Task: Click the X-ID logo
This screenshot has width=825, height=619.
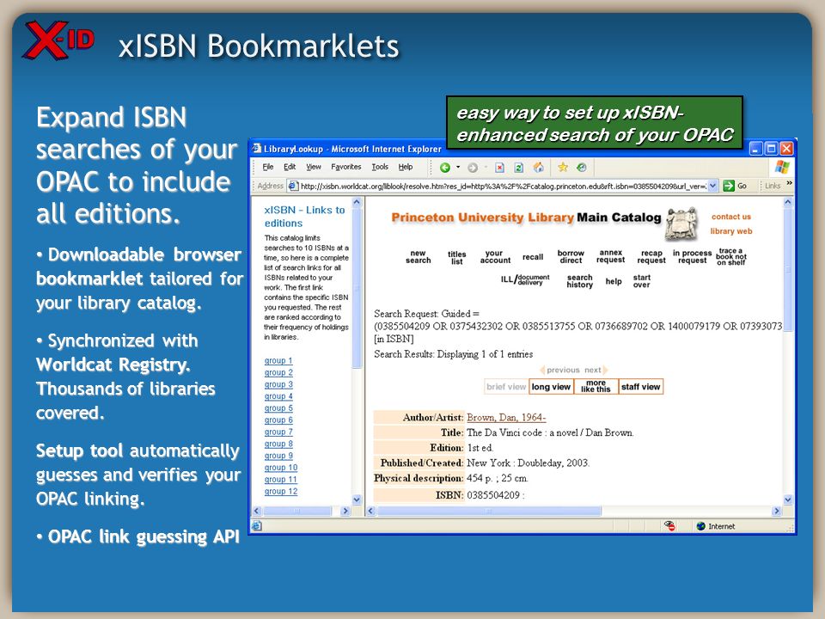Action: click(x=59, y=40)
